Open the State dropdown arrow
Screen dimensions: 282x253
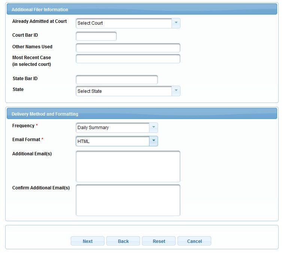[x=176, y=91]
